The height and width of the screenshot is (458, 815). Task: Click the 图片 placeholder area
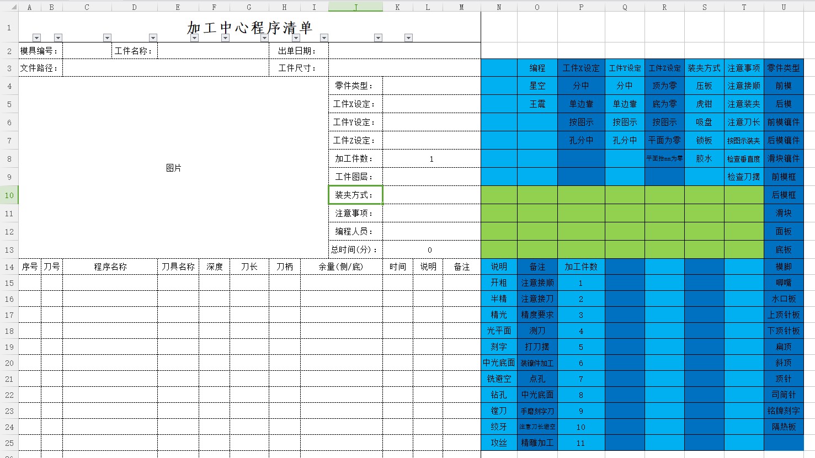(x=174, y=168)
